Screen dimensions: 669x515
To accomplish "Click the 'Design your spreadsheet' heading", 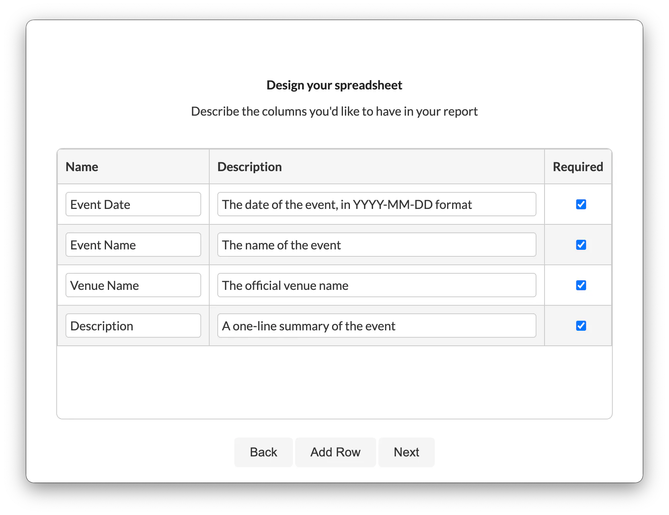I will point(334,85).
